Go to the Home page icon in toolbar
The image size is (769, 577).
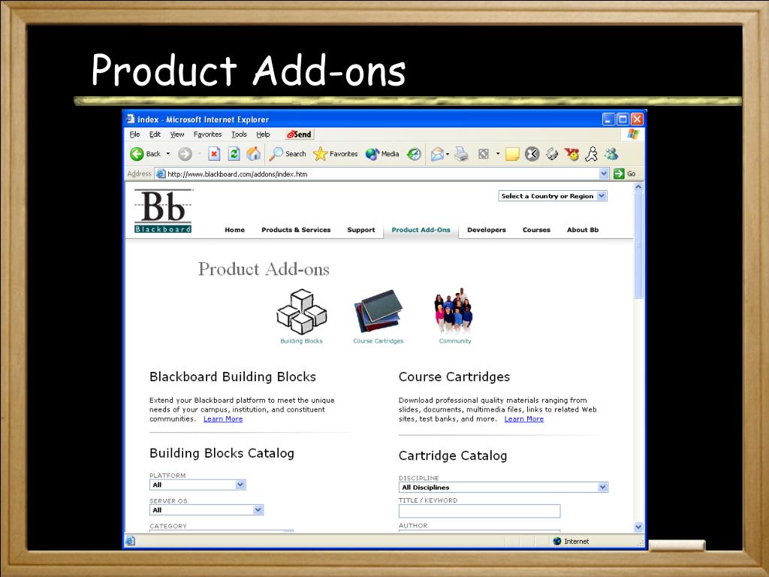(253, 154)
